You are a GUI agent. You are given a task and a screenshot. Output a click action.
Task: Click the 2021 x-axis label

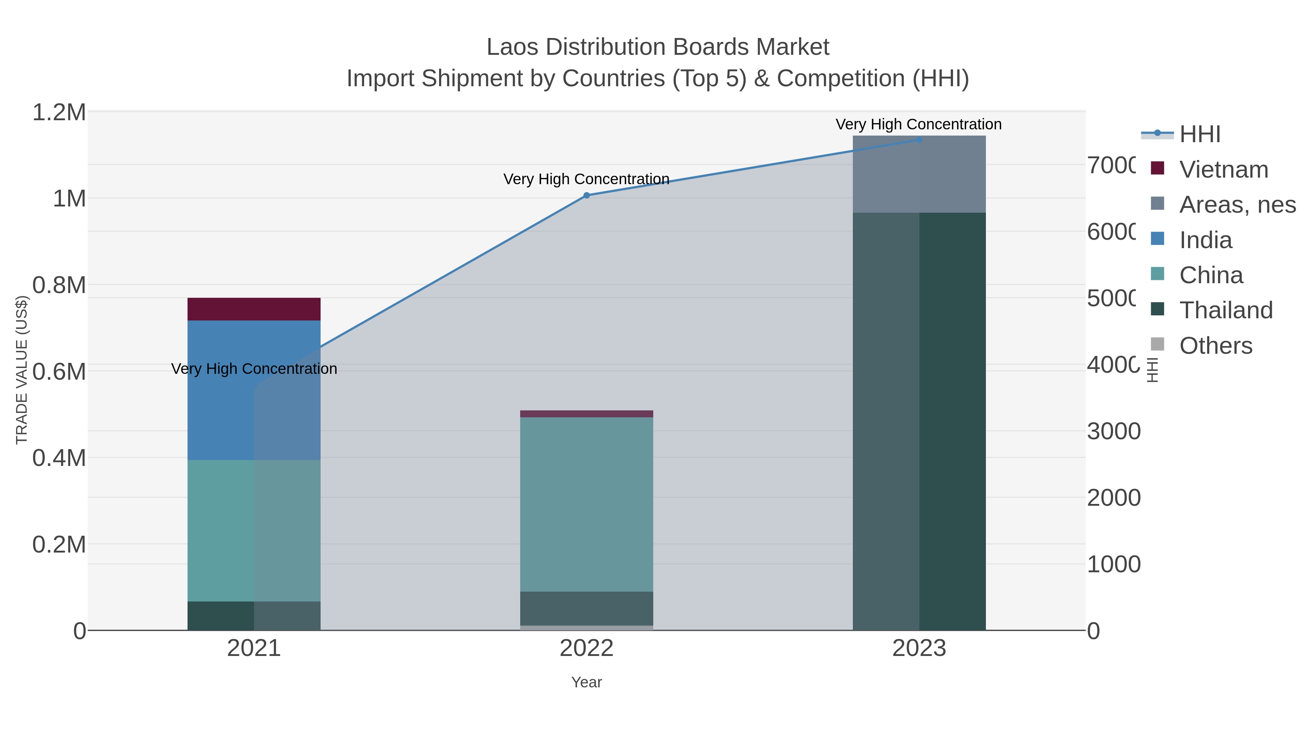pyautogui.click(x=254, y=649)
